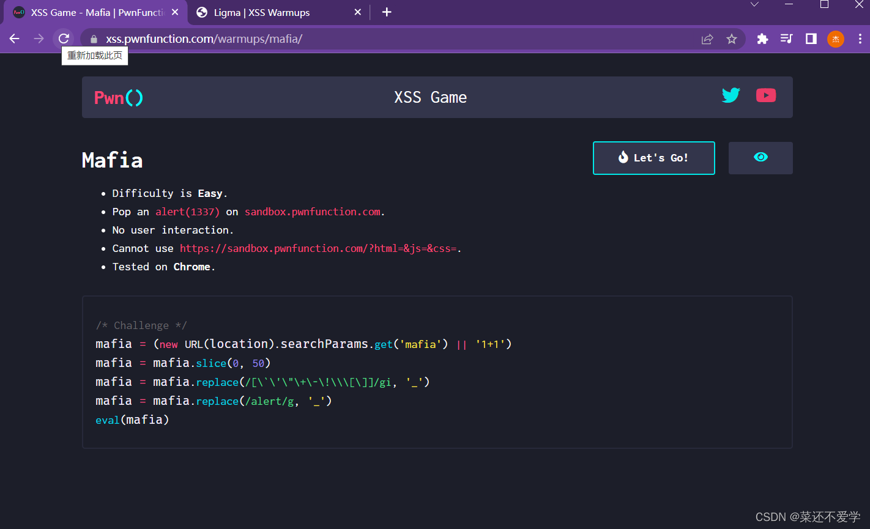Click the https://sandbox.pwnfunction.com/?html=&js=&css= text
The width and height of the screenshot is (870, 529).
[x=318, y=248]
